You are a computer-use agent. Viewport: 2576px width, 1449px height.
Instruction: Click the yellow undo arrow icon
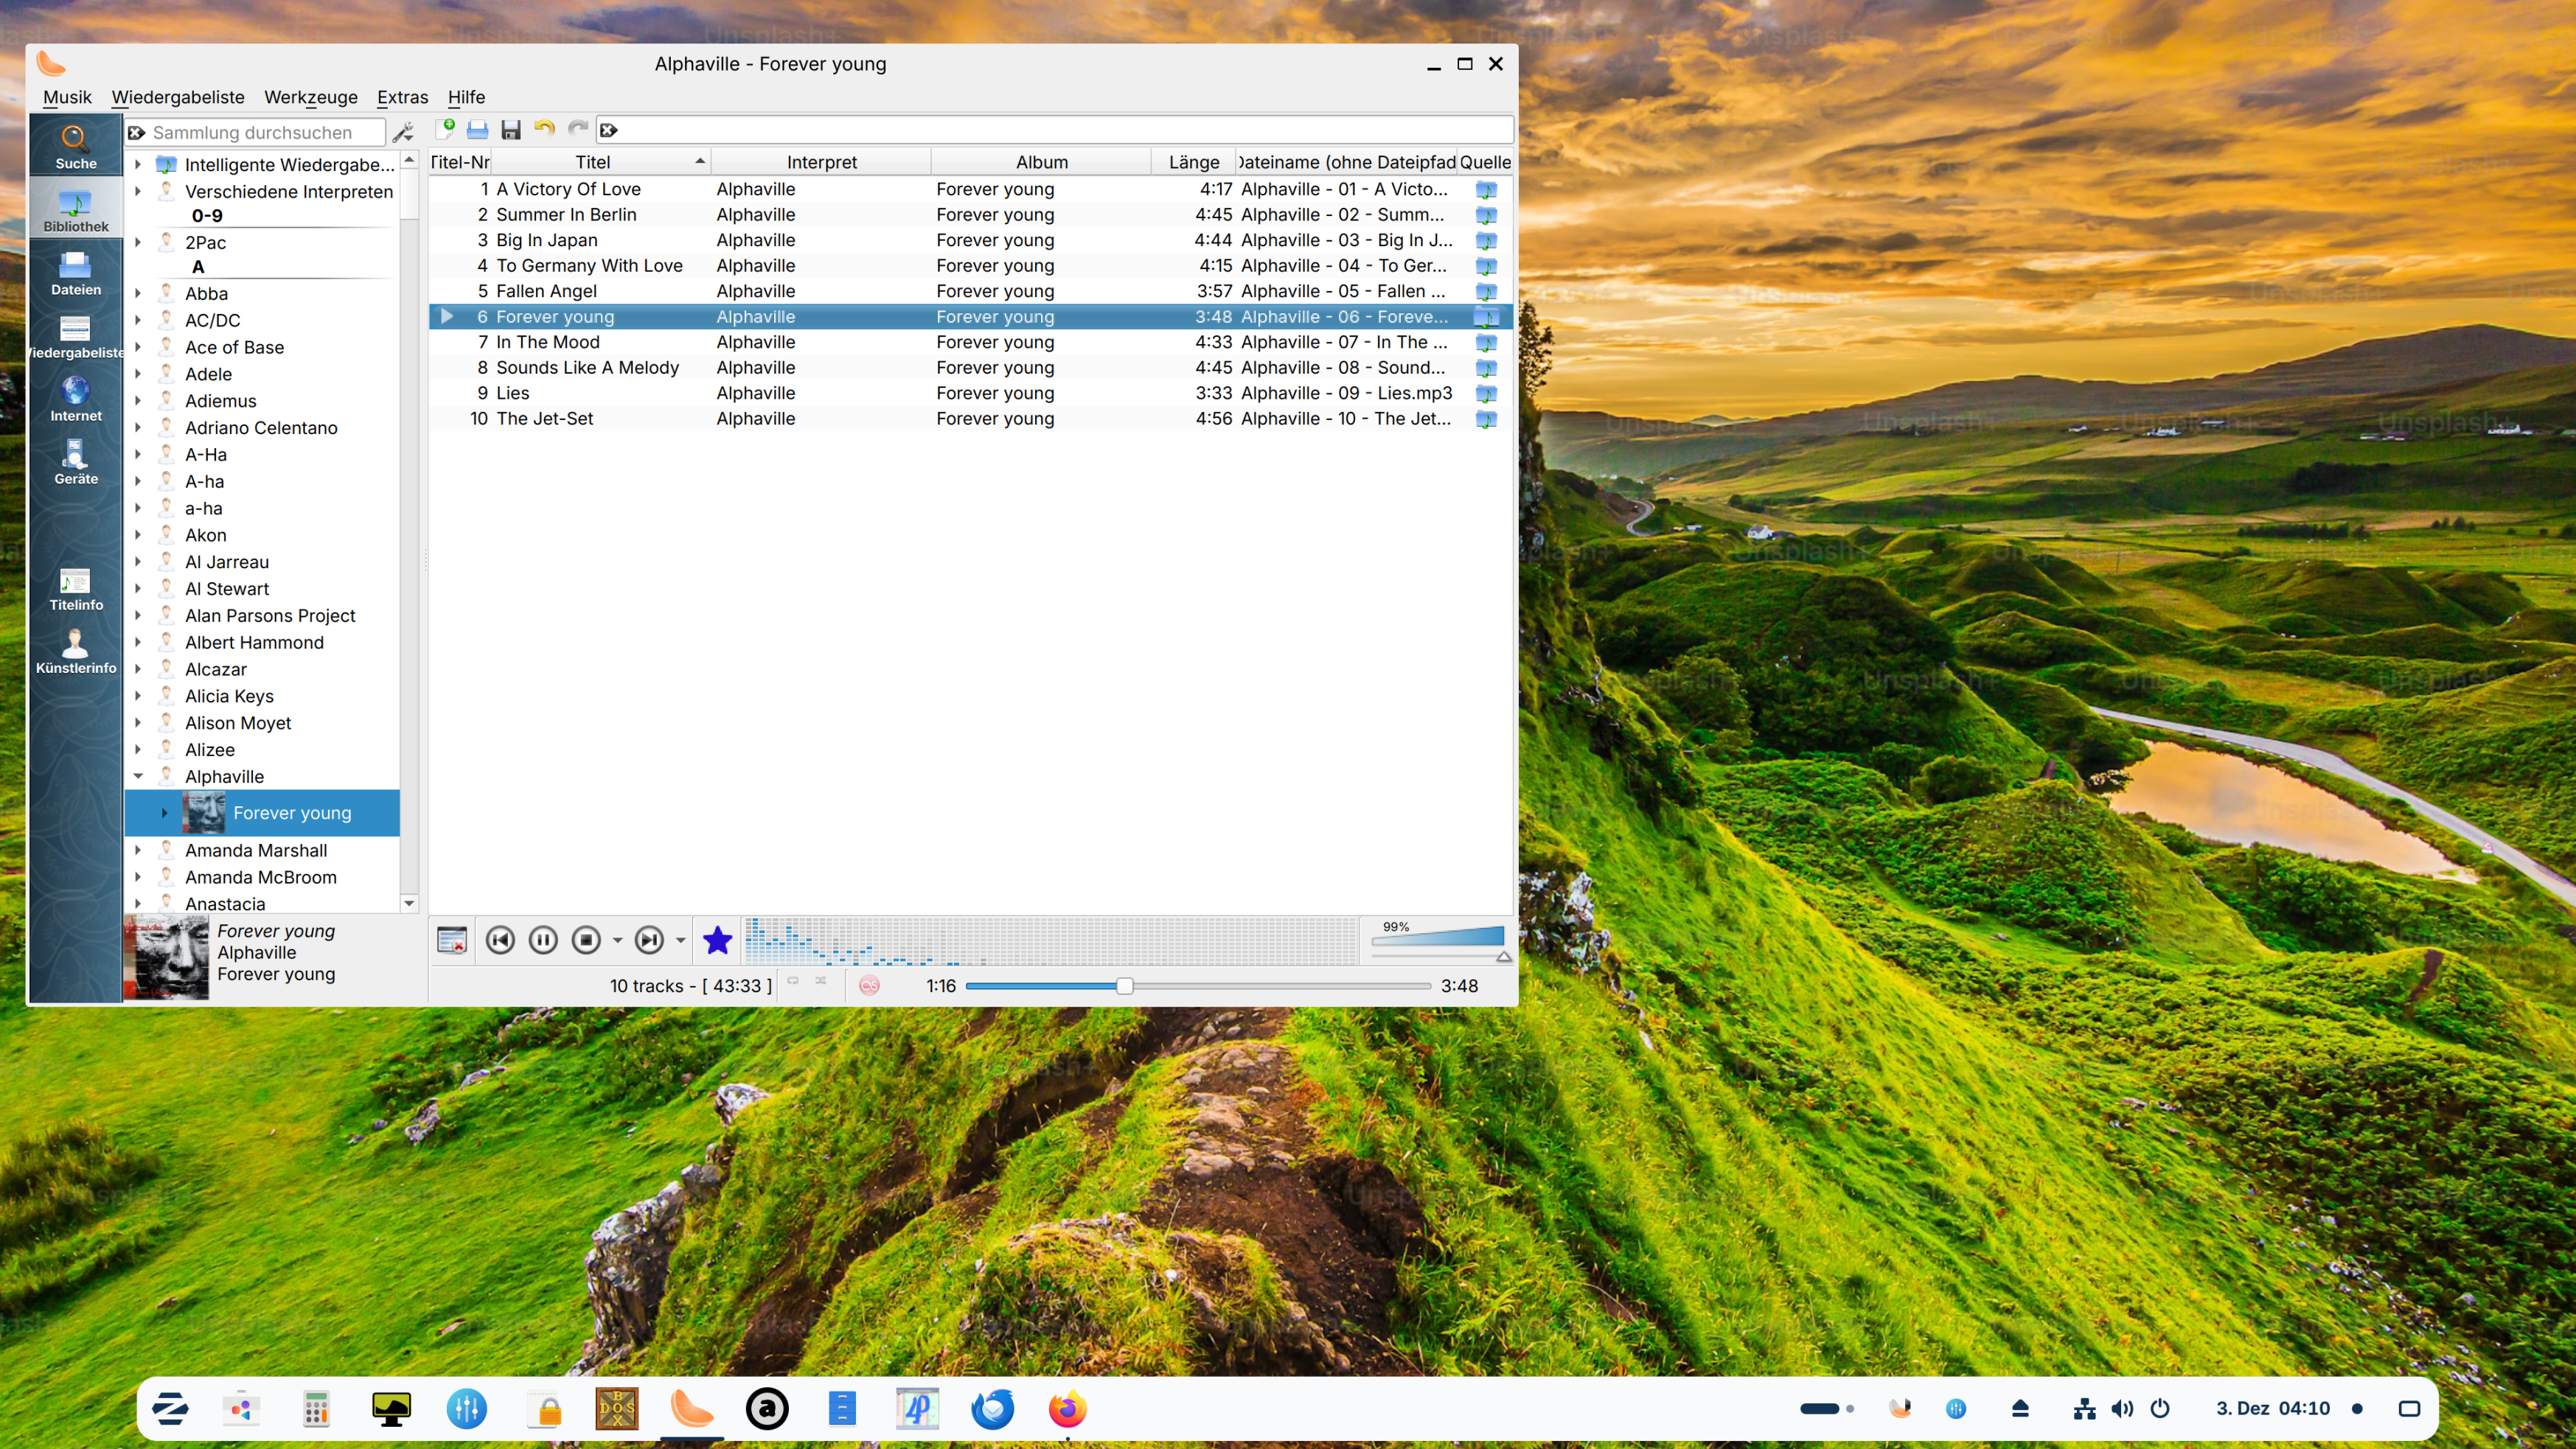click(544, 129)
